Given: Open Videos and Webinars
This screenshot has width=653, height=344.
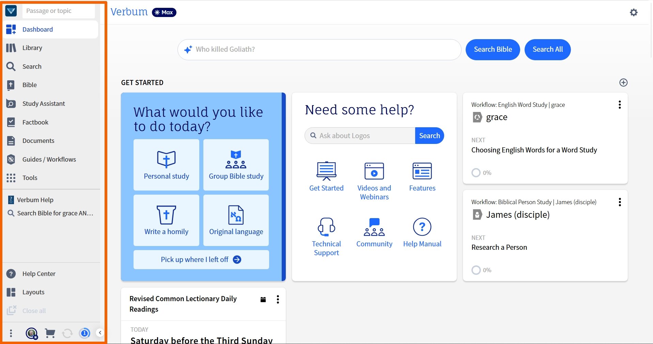Looking at the screenshot, I should [x=374, y=181].
